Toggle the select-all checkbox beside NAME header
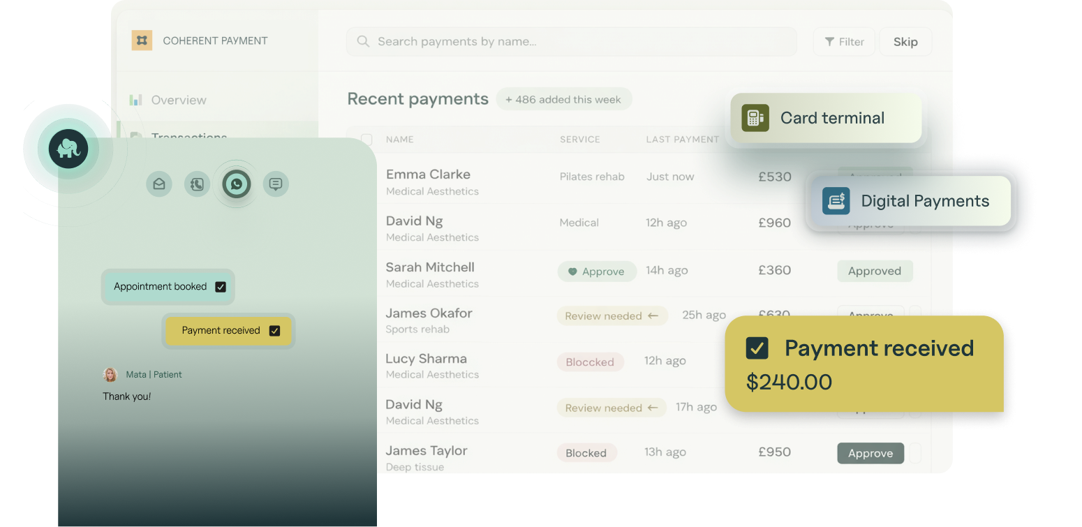1082x527 pixels. [366, 140]
